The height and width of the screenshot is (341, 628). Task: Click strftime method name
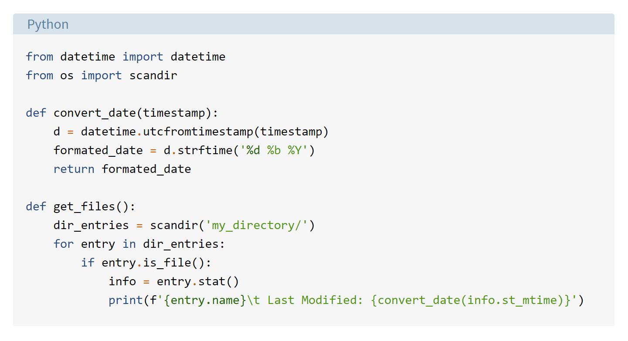205,150
